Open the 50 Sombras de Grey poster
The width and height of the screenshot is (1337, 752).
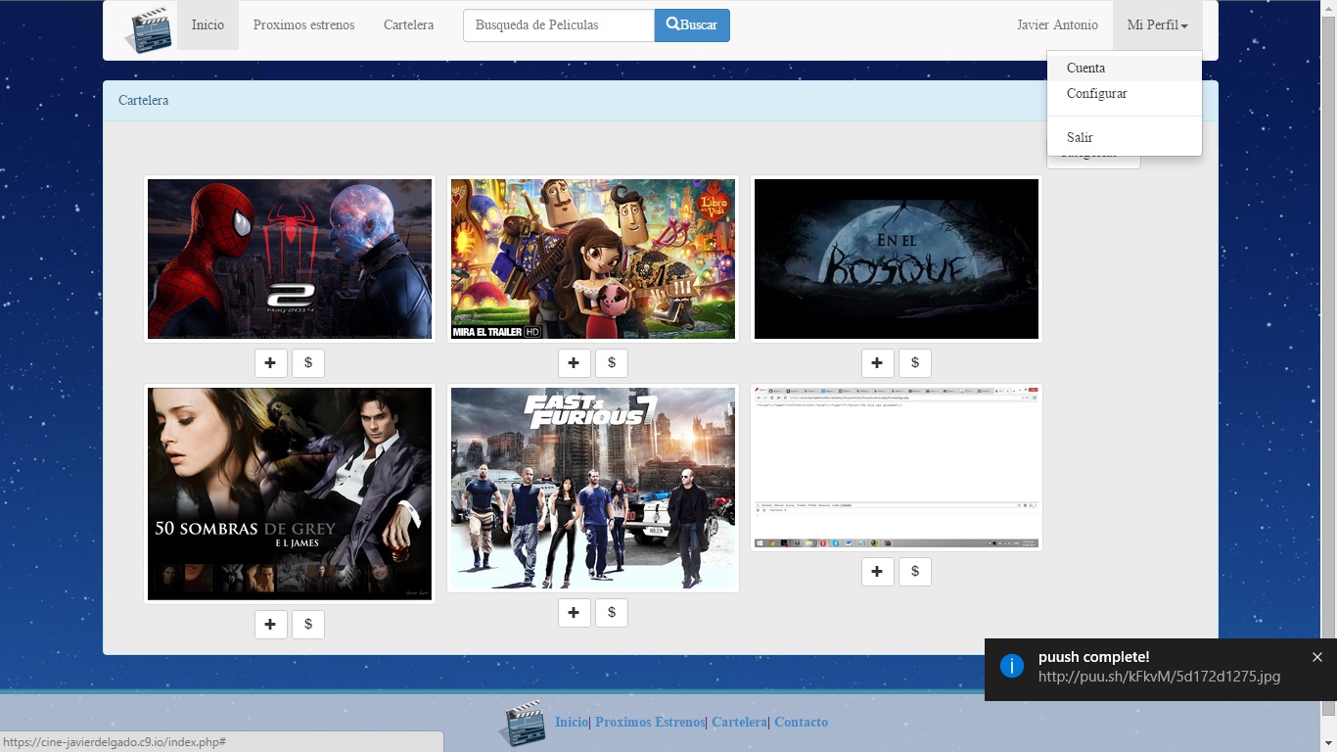[290, 493]
